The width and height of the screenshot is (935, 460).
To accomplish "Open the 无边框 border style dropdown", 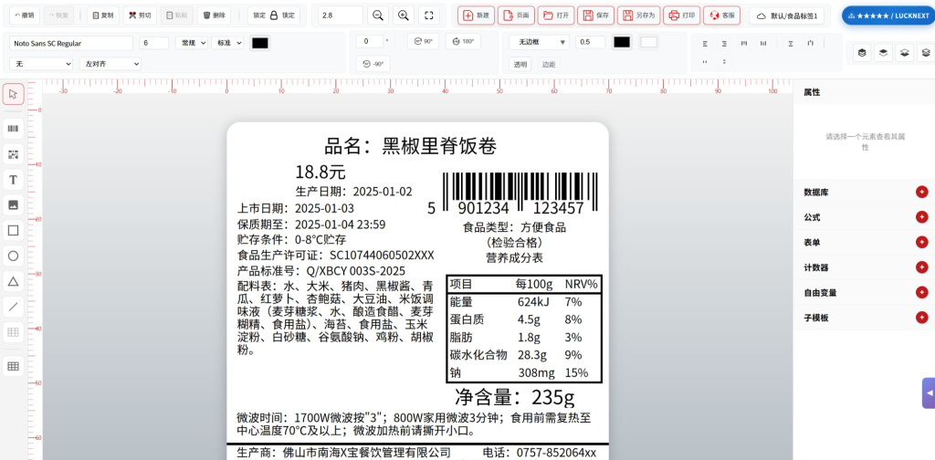I will coord(539,42).
